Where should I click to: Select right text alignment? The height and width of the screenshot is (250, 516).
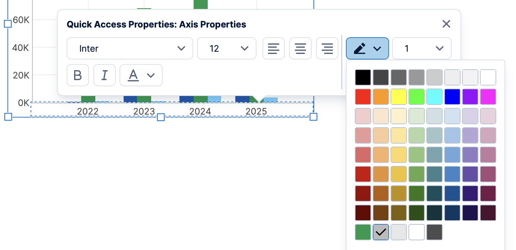tap(327, 48)
